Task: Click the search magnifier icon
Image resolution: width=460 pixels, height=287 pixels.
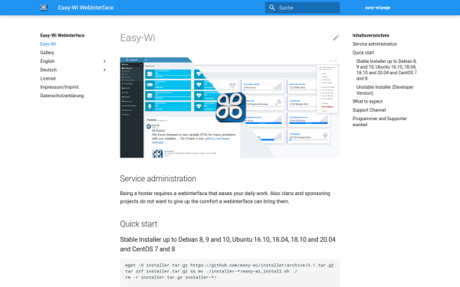Action: tap(272, 8)
